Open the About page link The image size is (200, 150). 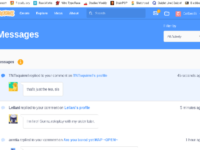pos(74,13)
